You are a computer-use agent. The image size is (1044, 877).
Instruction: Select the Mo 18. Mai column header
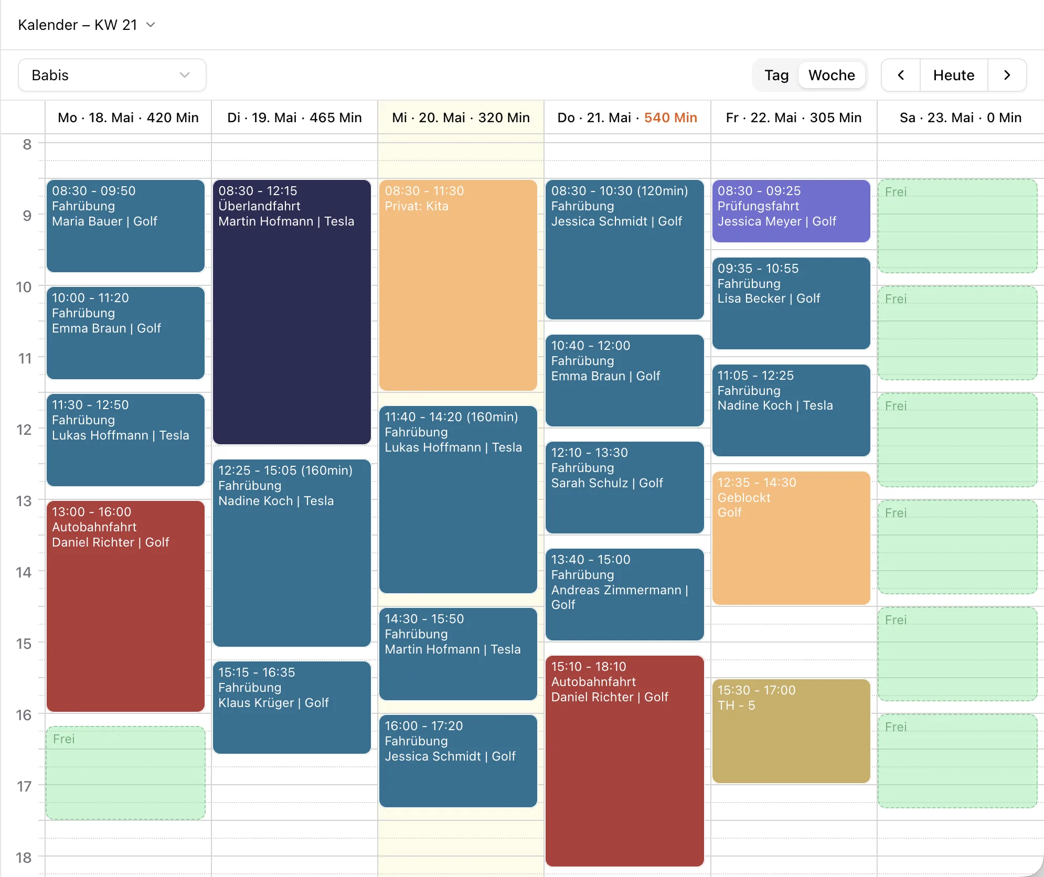coord(128,117)
